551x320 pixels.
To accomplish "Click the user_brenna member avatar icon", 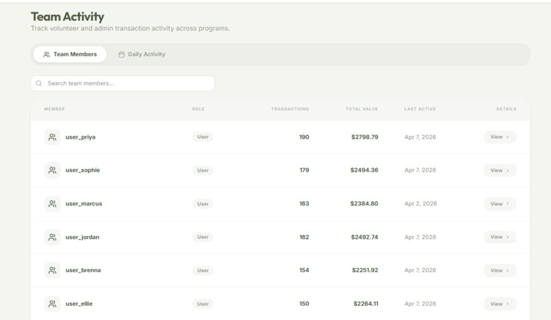I will click(x=53, y=270).
